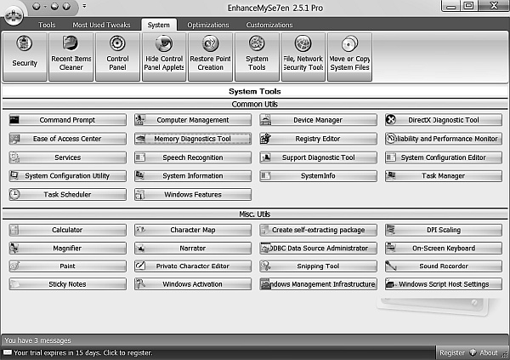Open System Information
Screen dimensions: 510x360
click(193, 175)
